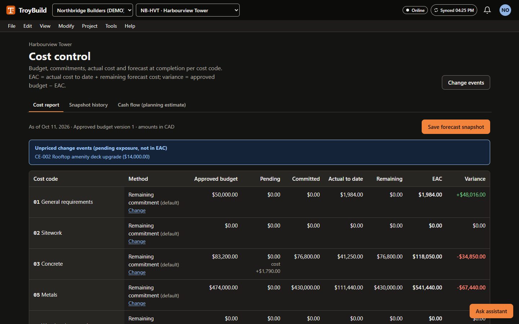This screenshot has height=324, width=519.
Task: Click the TroyBuild logo icon
Action: (x=11, y=10)
